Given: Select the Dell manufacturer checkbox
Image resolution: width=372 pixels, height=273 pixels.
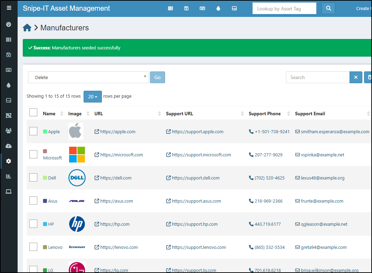Looking at the screenshot, I should (33, 178).
